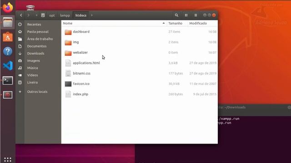Open Outros locais in the sidebar

[37, 91]
